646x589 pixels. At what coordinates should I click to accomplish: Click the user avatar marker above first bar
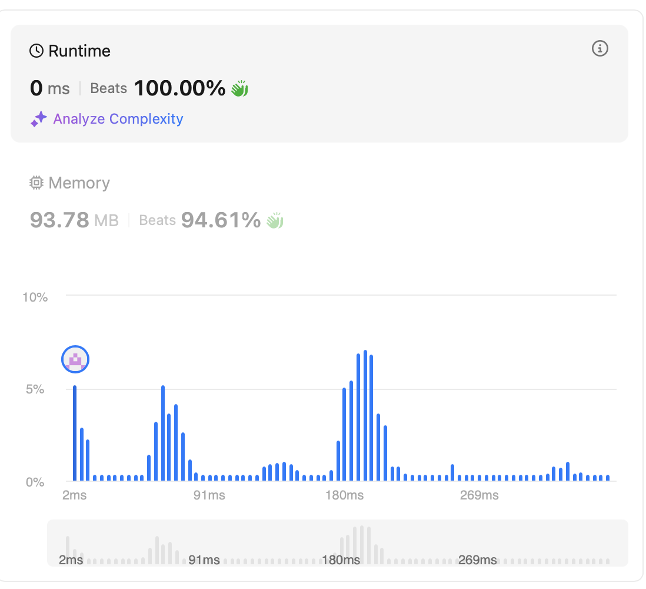click(x=75, y=359)
